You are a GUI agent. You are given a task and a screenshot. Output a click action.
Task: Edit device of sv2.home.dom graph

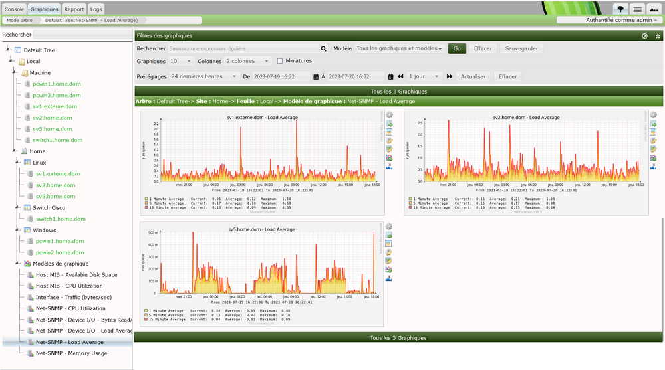(654, 141)
